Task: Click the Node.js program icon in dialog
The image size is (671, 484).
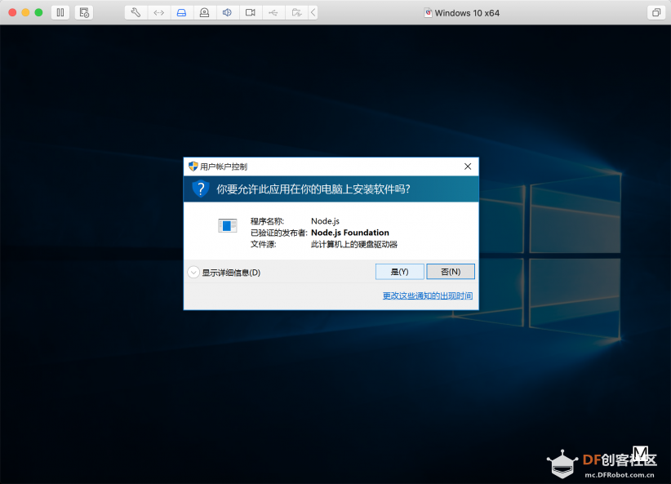Action: coord(228,225)
